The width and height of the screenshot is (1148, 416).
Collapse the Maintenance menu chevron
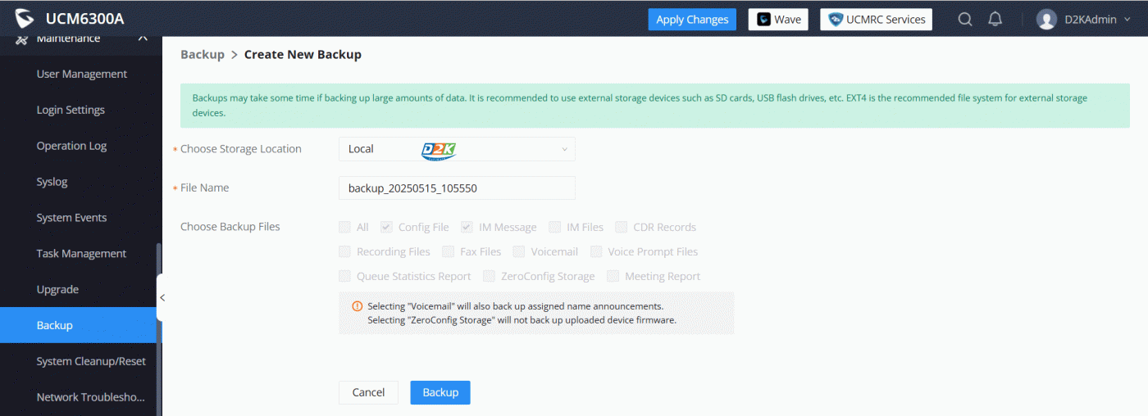click(143, 38)
